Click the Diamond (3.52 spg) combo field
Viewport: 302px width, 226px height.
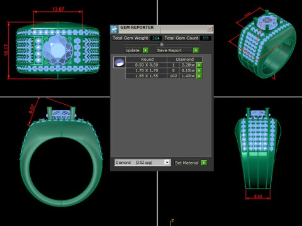(x=142, y=163)
